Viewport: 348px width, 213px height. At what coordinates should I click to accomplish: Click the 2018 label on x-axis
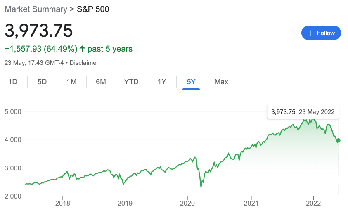point(62,203)
